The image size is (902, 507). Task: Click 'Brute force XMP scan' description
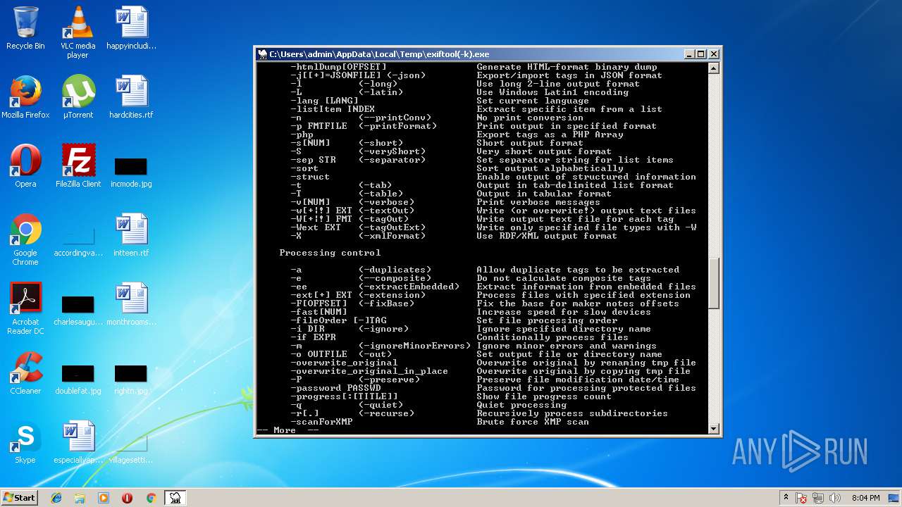pos(533,422)
